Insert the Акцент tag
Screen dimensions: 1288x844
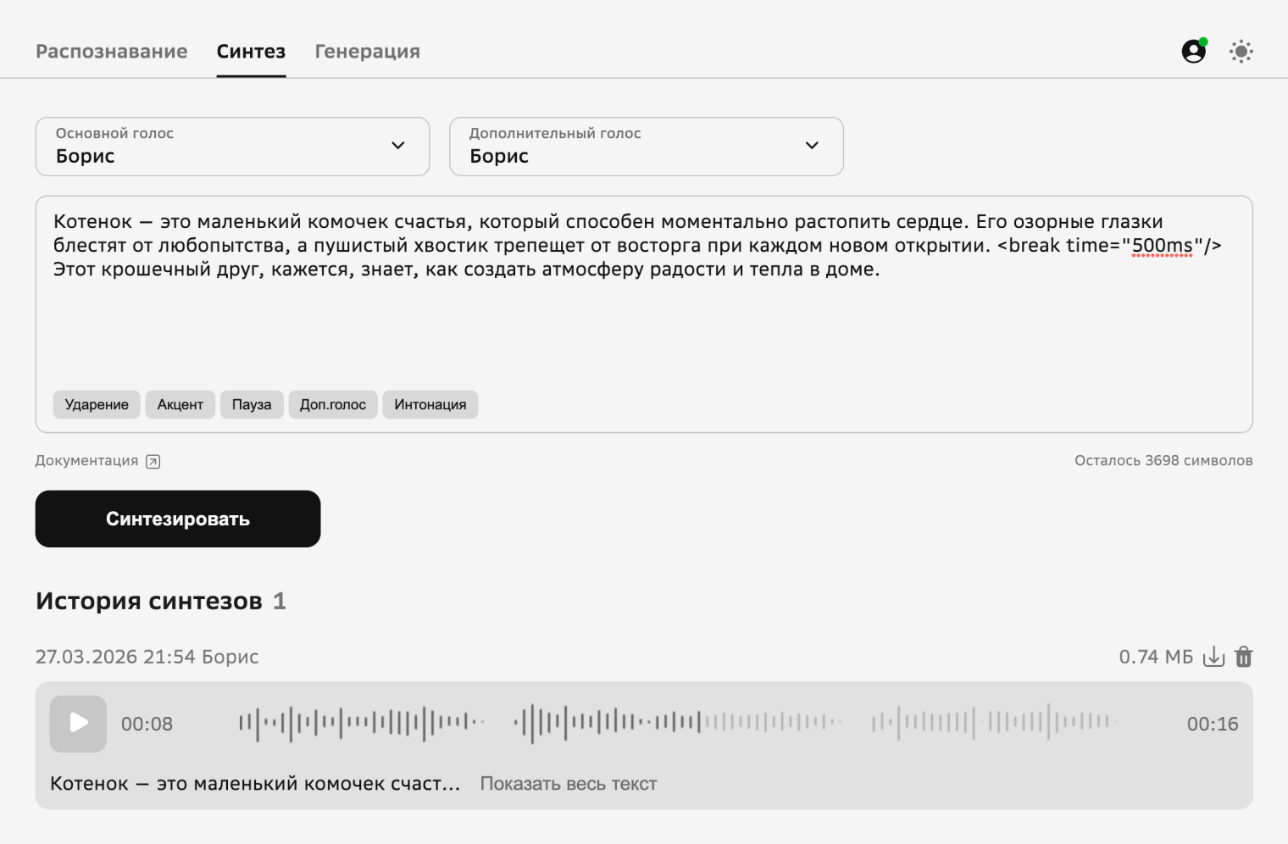pyautogui.click(x=180, y=404)
